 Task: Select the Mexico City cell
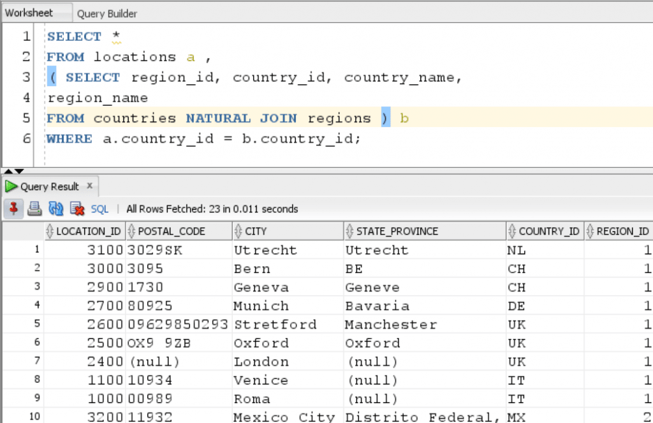tap(288, 417)
